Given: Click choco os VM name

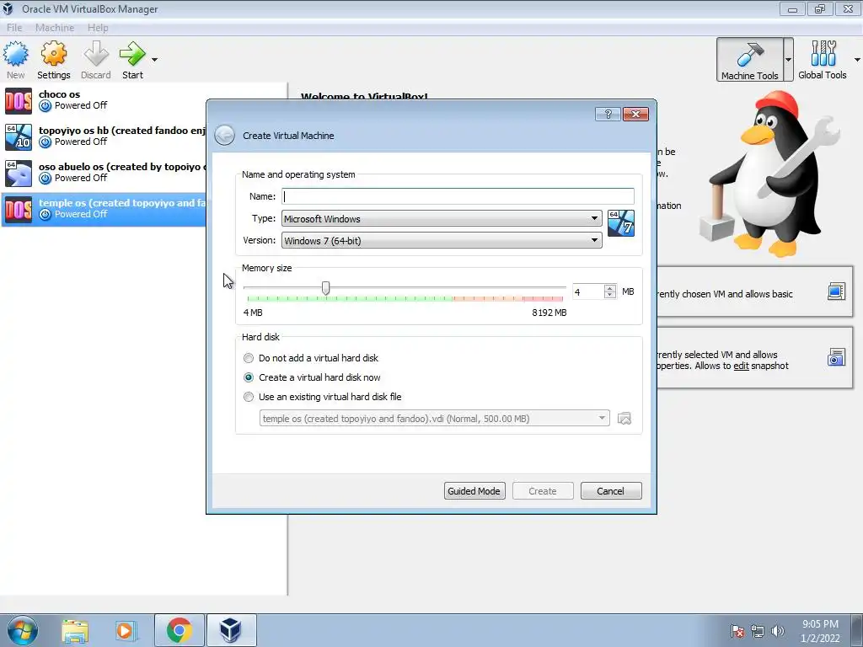Looking at the screenshot, I should tap(60, 94).
